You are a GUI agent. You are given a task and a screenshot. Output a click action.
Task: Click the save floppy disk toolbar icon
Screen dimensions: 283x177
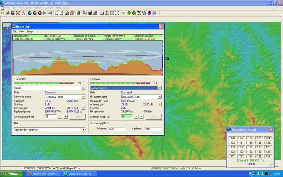click(x=13, y=13)
